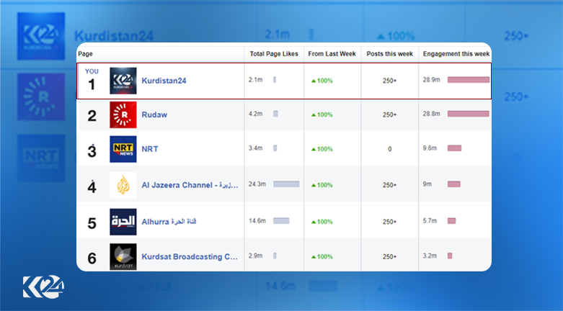Click Rudaw's 250+ posts this week value

[389, 114]
